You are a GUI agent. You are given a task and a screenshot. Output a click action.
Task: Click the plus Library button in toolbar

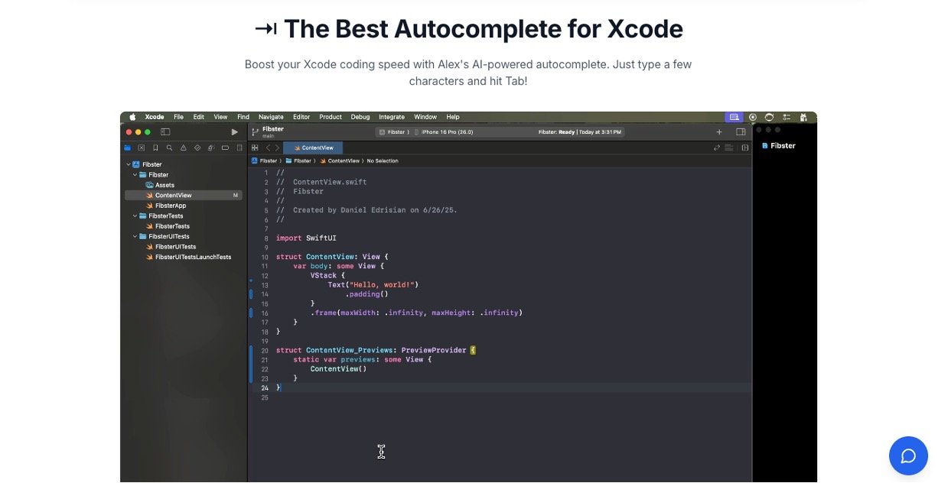(x=718, y=132)
